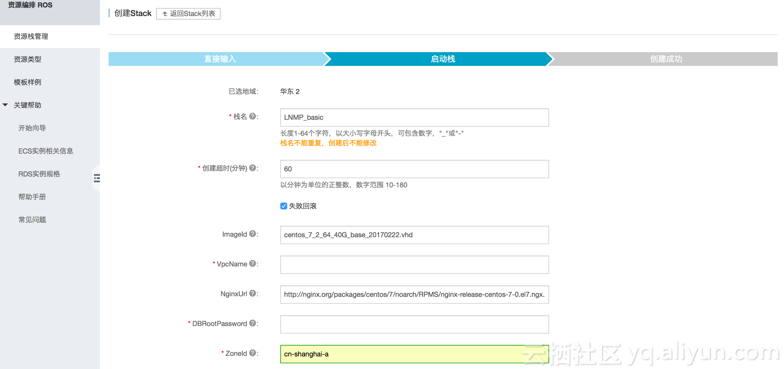Click the warning text 栈名不能重复，创建后不能修改
Image resolution: width=784 pixels, height=369 pixels.
tap(329, 143)
